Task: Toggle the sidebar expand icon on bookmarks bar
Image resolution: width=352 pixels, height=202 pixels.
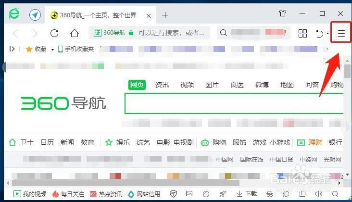Action: (x=12, y=49)
